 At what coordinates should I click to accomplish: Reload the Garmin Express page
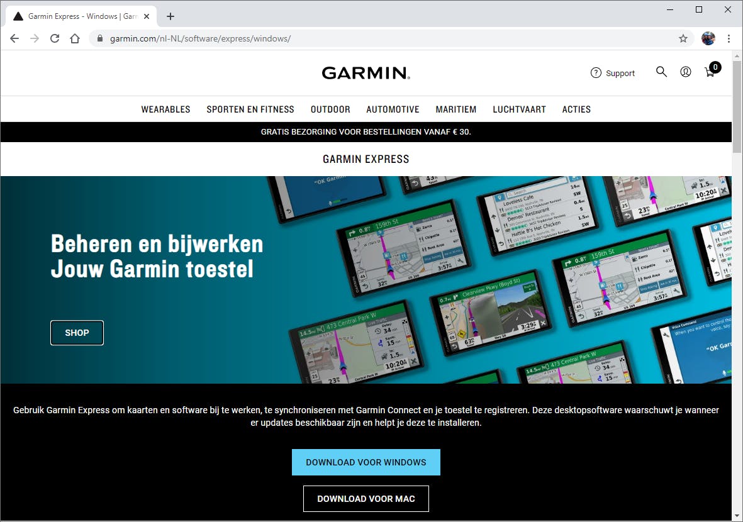(55, 38)
